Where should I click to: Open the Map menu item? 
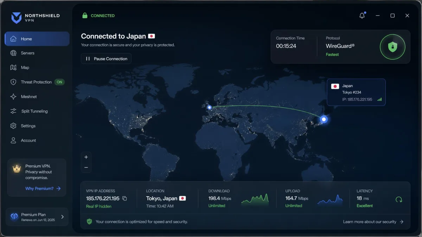click(37, 67)
